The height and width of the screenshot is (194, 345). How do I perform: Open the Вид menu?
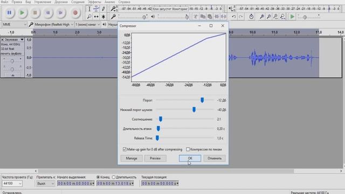pos(28,2)
